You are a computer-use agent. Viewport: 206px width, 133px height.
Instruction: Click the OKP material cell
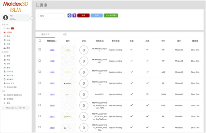click(163, 105)
